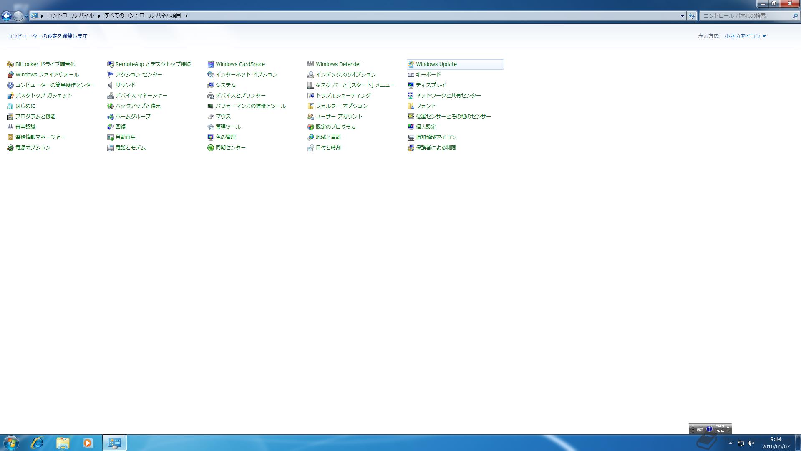
Task: Open トラブルシューティング link
Action: (343, 96)
